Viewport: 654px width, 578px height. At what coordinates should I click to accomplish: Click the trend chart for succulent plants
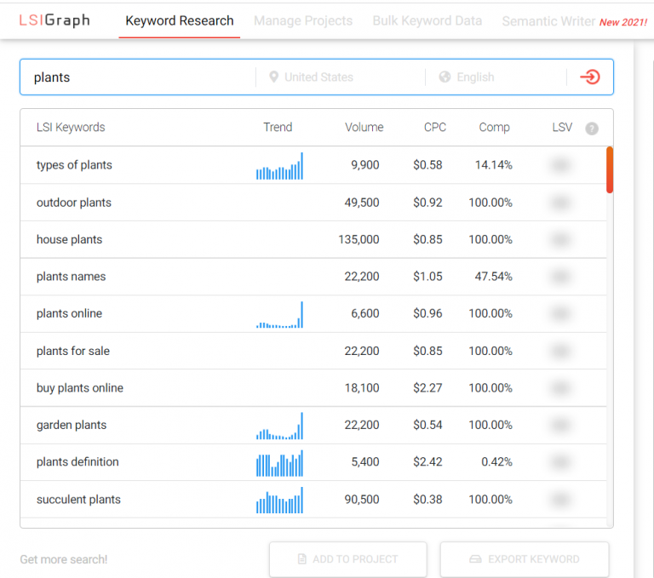point(279,501)
